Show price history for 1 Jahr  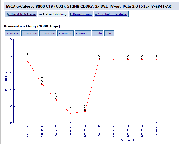(98, 33)
